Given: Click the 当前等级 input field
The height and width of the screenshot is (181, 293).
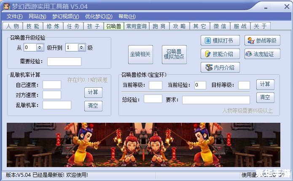Looking at the screenshot, I should point(156,85).
